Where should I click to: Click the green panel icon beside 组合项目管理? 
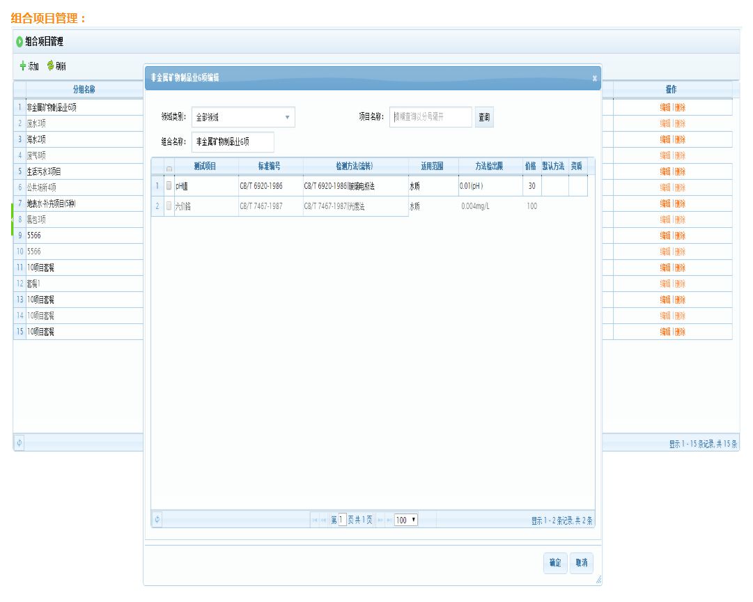[20, 42]
